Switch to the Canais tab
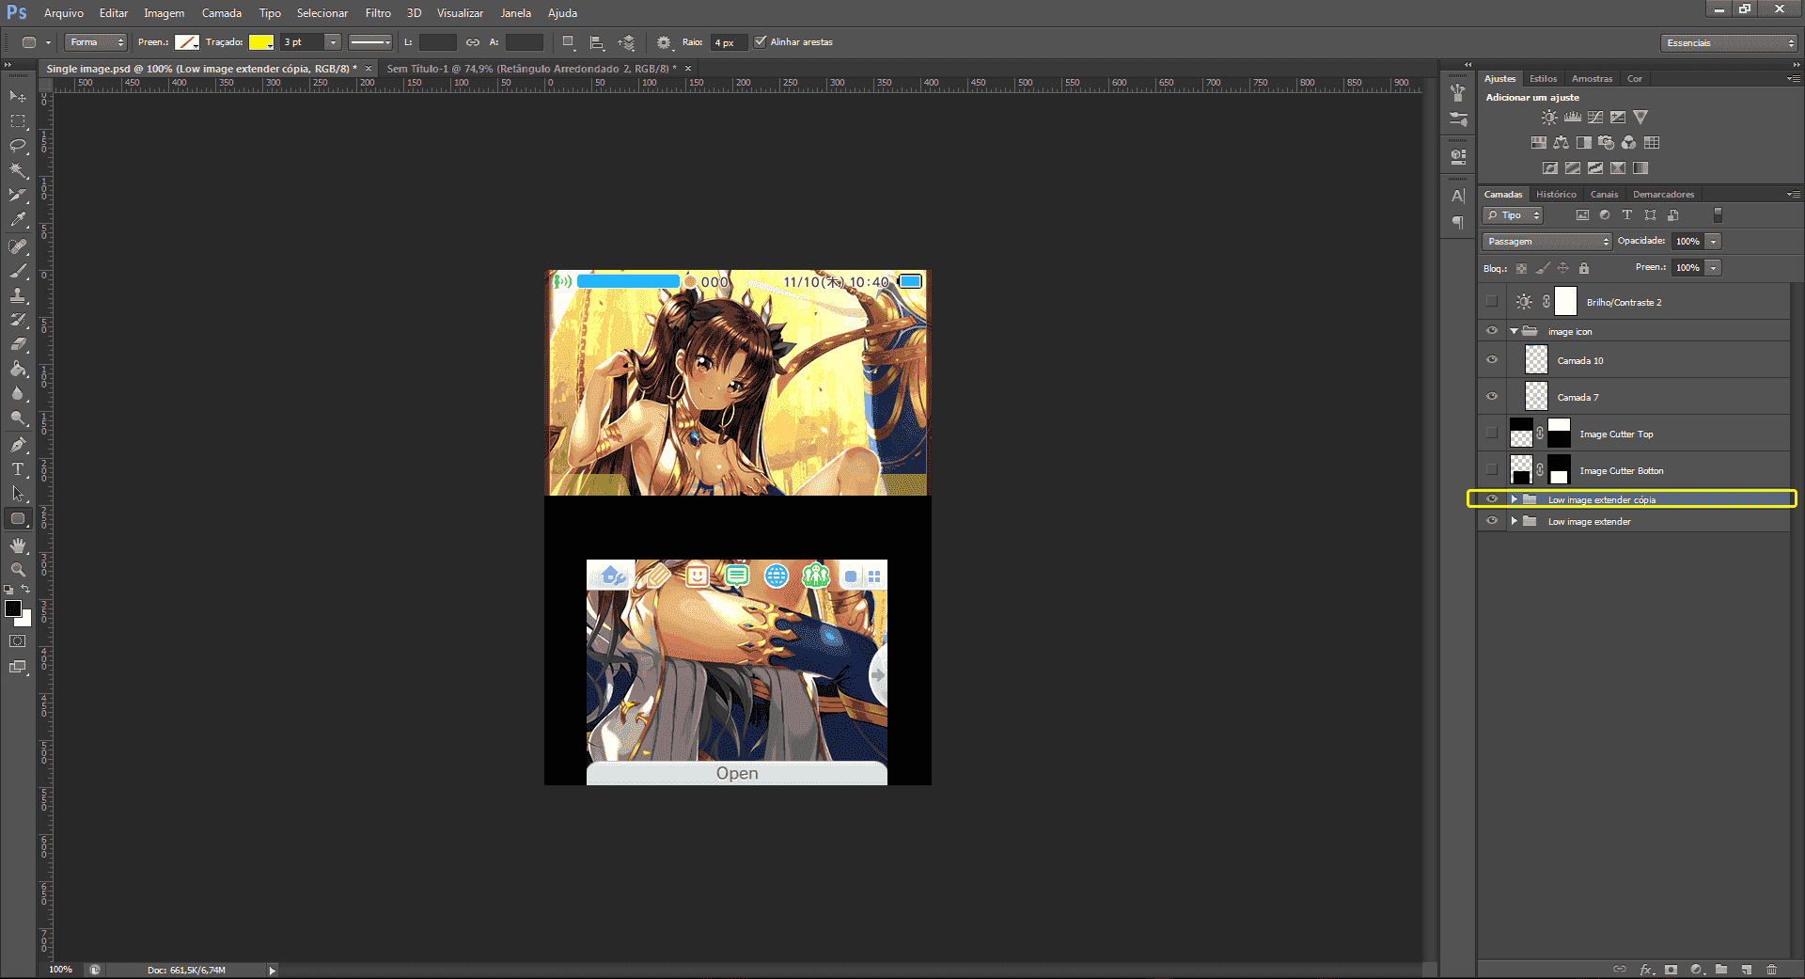 pyautogui.click(x=1604, y=195)
